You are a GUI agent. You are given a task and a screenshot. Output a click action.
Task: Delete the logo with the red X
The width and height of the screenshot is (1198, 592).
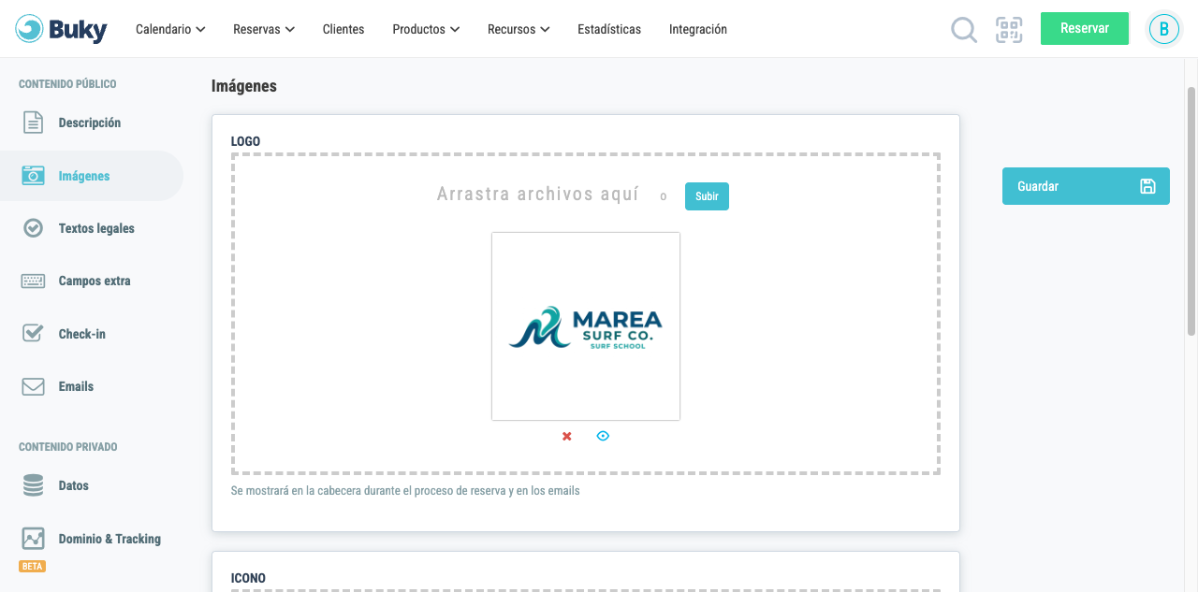[x=566, y=437]
